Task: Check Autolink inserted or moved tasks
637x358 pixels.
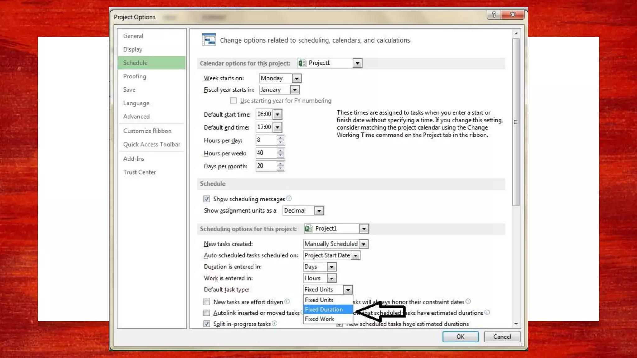Action: (x=207, y=313)
